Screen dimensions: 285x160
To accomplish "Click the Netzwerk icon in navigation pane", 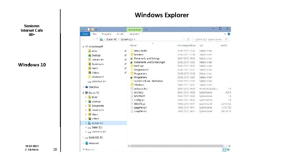I will (86, 143).
